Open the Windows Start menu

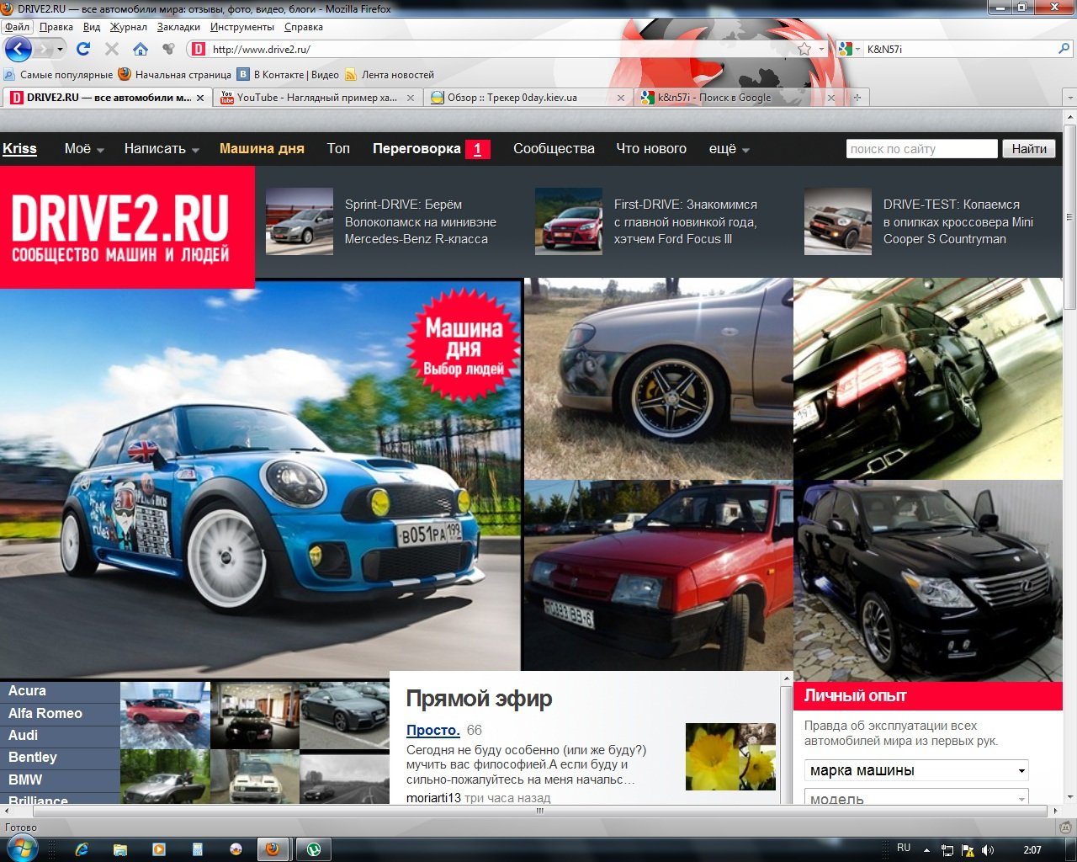(21, 849)
